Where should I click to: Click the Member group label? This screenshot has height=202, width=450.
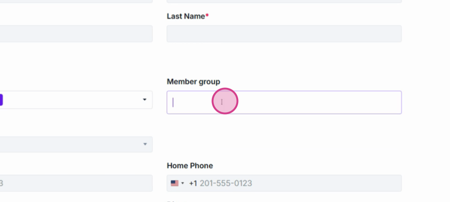[194, 82]
